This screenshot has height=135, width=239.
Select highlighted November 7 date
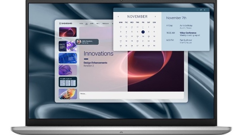(x=143, y=32)
